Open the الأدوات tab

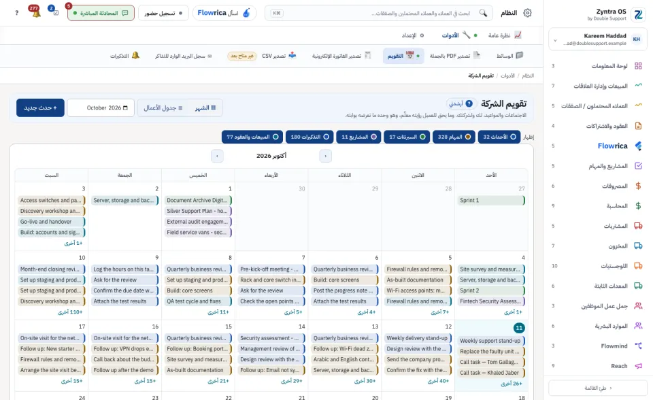point(460,35)
